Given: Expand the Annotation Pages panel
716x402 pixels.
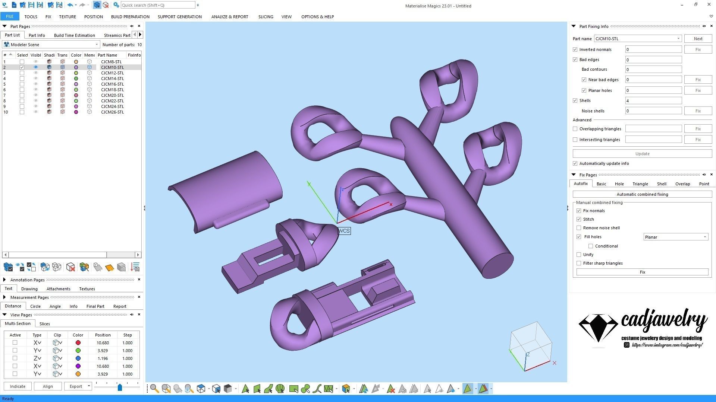Looking at the screenshot, I should (x=4, y=280).
